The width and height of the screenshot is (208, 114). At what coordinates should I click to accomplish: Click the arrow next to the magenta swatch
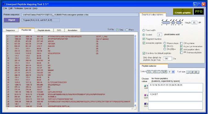147,95
